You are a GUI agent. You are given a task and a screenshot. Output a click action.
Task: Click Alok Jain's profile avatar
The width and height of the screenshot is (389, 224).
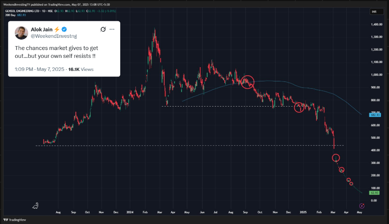click(x=21, y=33)
